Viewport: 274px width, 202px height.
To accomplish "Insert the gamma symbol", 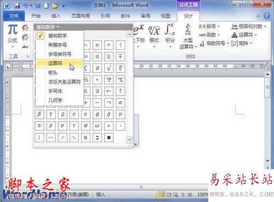I will pos(51,114).
